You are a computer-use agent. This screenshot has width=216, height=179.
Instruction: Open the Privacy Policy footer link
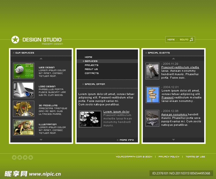169,157
